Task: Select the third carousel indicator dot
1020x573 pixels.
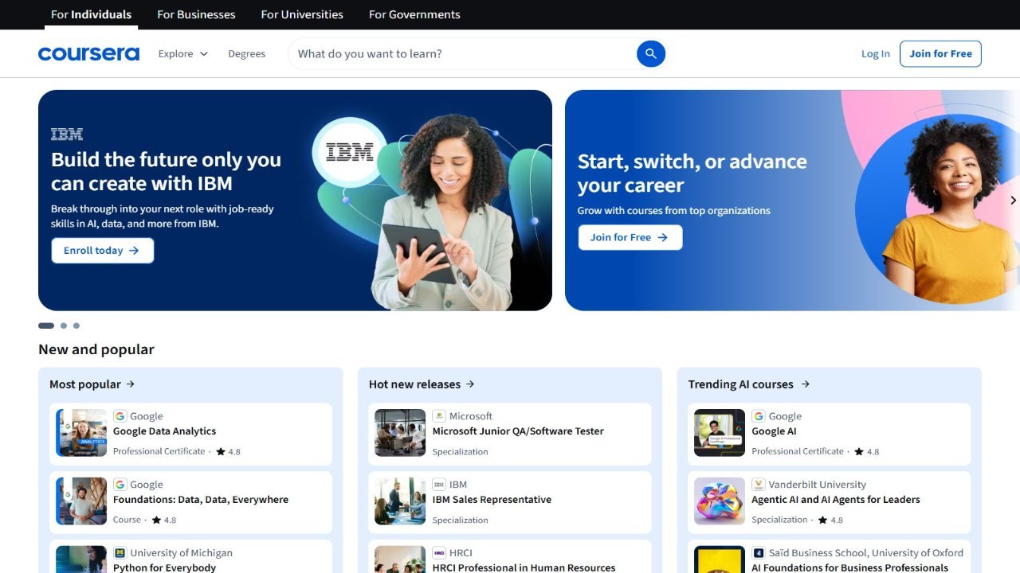Action: [x=76, y=325]
